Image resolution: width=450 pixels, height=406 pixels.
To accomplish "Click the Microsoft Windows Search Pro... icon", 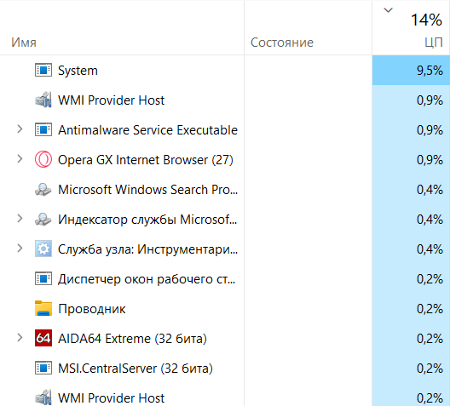I will pos(43,190).
